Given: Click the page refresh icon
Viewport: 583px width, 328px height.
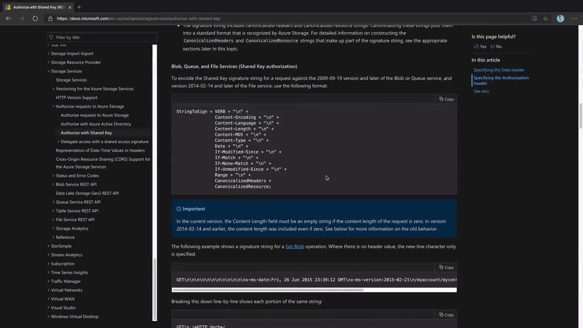Looking at the screenshot, I should tap(35, 19).
